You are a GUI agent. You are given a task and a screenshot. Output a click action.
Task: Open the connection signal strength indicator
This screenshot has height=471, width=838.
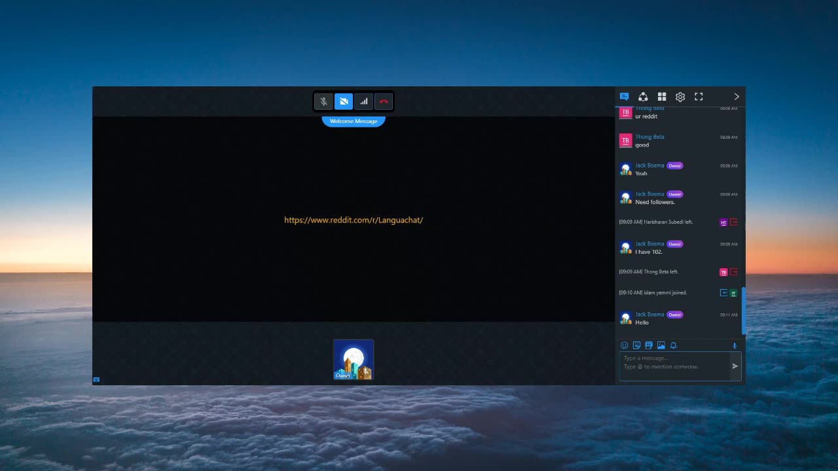coord(364,101)
